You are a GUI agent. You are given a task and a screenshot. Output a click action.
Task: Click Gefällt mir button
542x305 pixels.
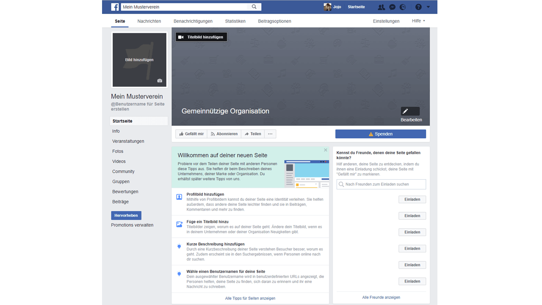tap(191, 134)
